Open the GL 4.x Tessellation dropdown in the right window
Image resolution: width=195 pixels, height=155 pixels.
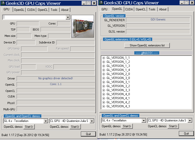[144, 120]
